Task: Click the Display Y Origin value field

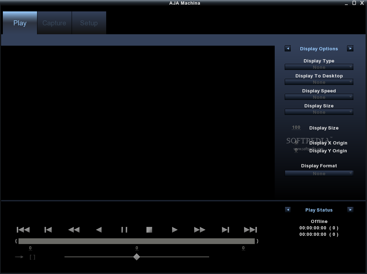Action: pyautogui.click(x=296, y=150)
